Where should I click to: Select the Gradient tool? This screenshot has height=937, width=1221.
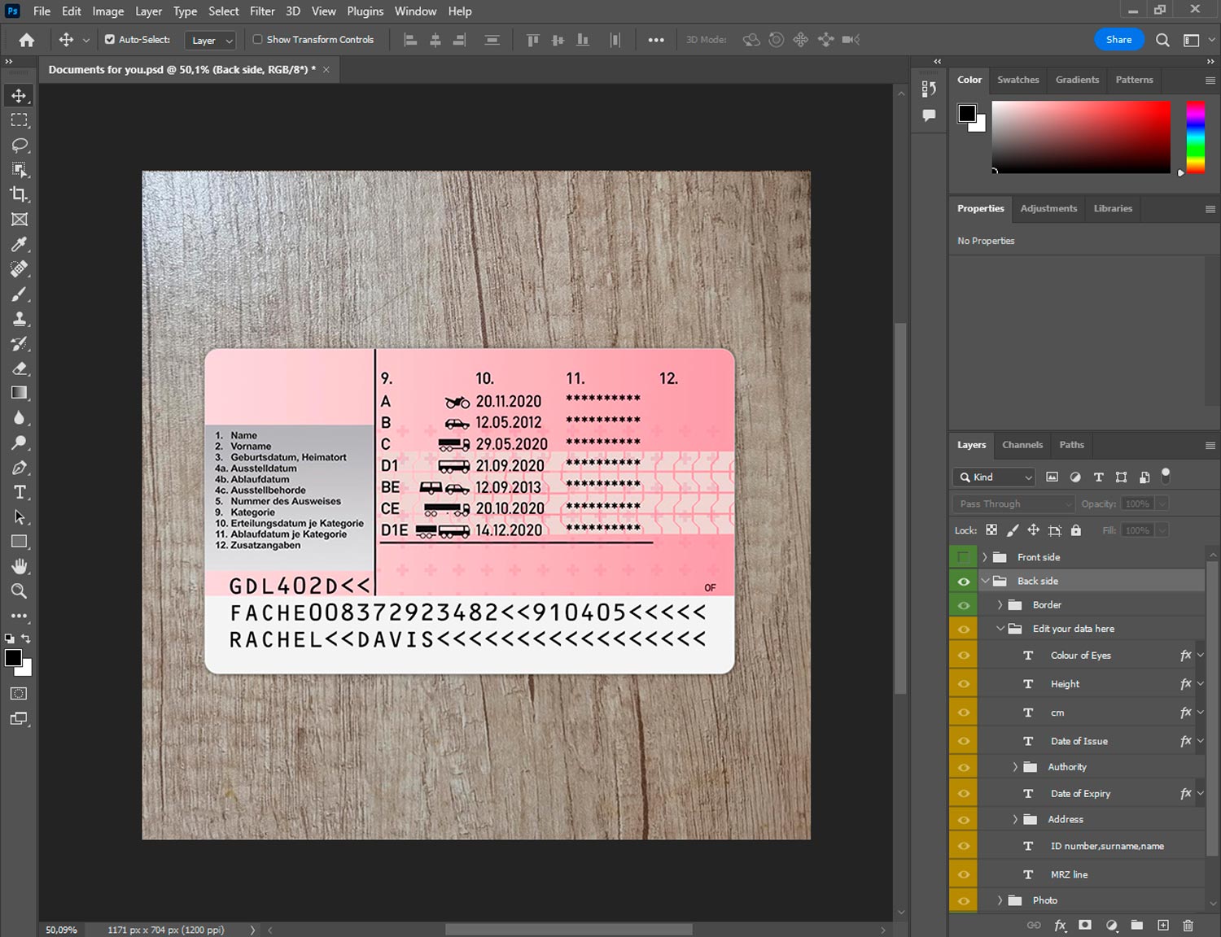(x=19, y=393)
